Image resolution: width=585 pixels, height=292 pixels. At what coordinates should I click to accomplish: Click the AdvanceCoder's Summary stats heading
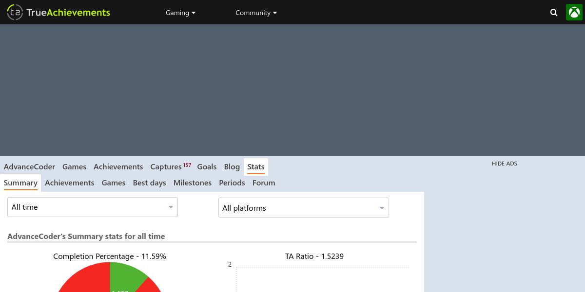86,237
